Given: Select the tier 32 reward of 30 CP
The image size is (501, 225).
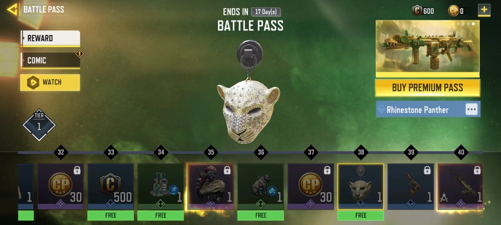Looking at the screenshot, I should (x=61, y=187).
